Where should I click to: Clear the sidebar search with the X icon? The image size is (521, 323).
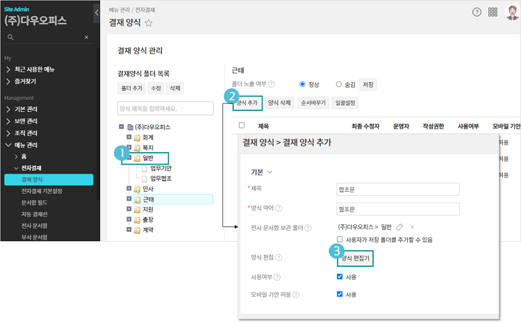pyautogui.click(x=86, y=37)
